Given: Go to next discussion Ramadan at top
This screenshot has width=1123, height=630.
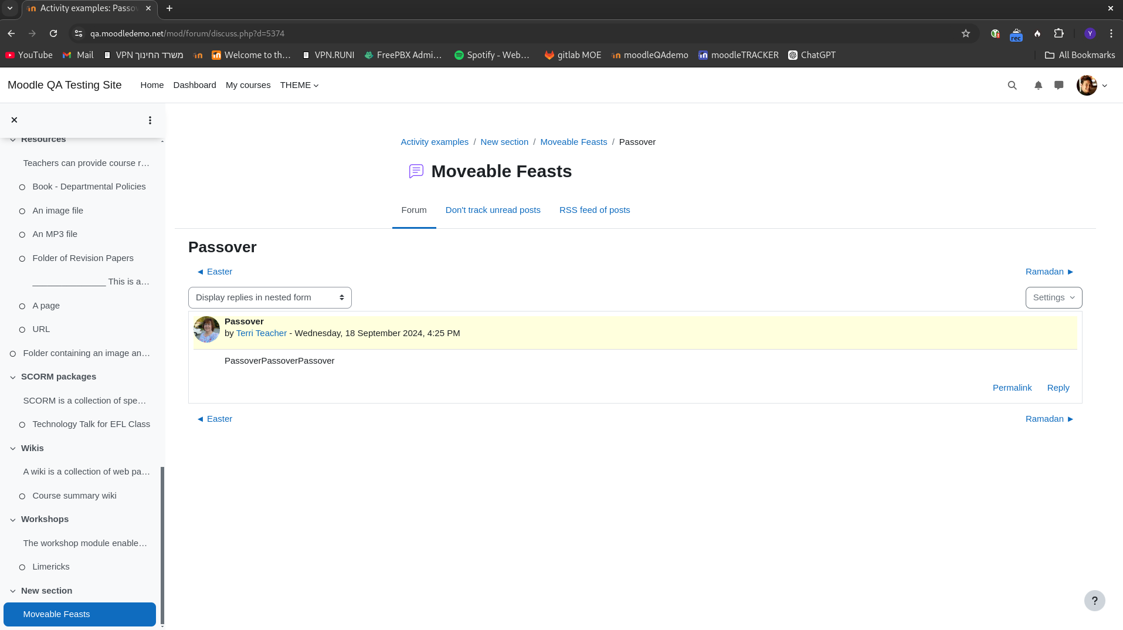Looking at the screenshot, I should [x=1050, y=272].
